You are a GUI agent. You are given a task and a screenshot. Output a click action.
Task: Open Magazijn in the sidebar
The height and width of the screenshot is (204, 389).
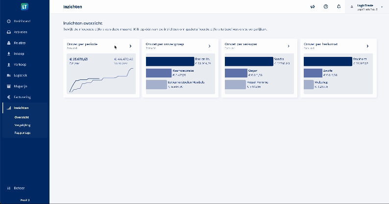[21, 86]
